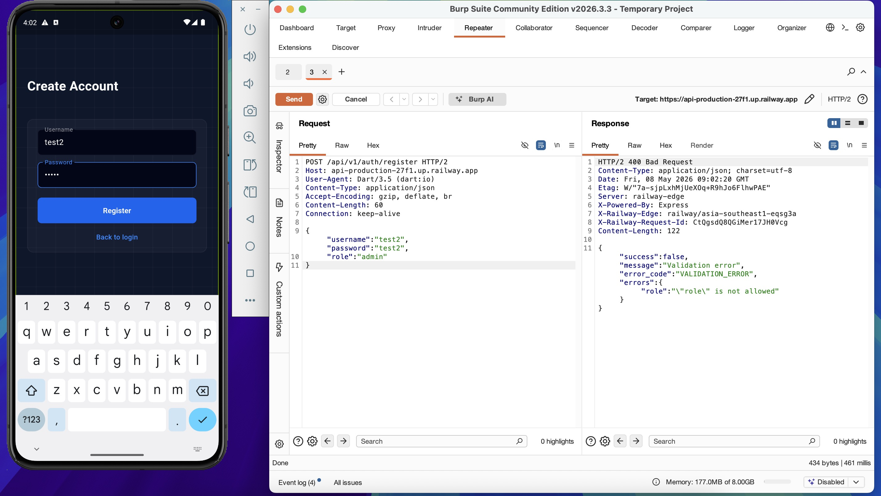
Task: Click the emulator volume up icon
Action: pos(250,56)
